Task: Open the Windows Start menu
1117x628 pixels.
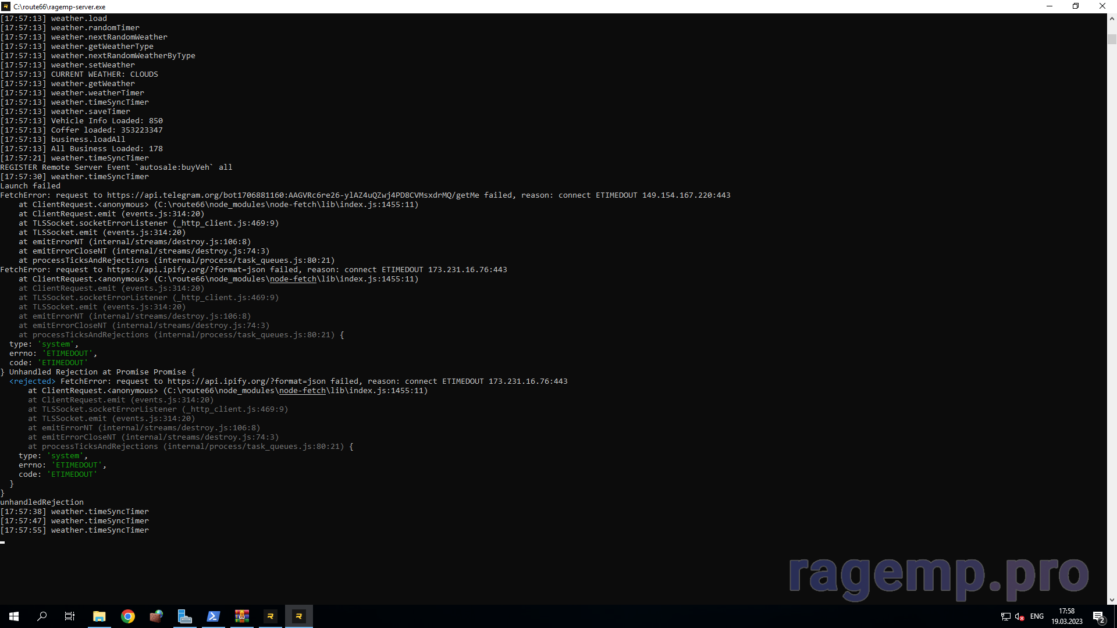Action: pos(14,616)
